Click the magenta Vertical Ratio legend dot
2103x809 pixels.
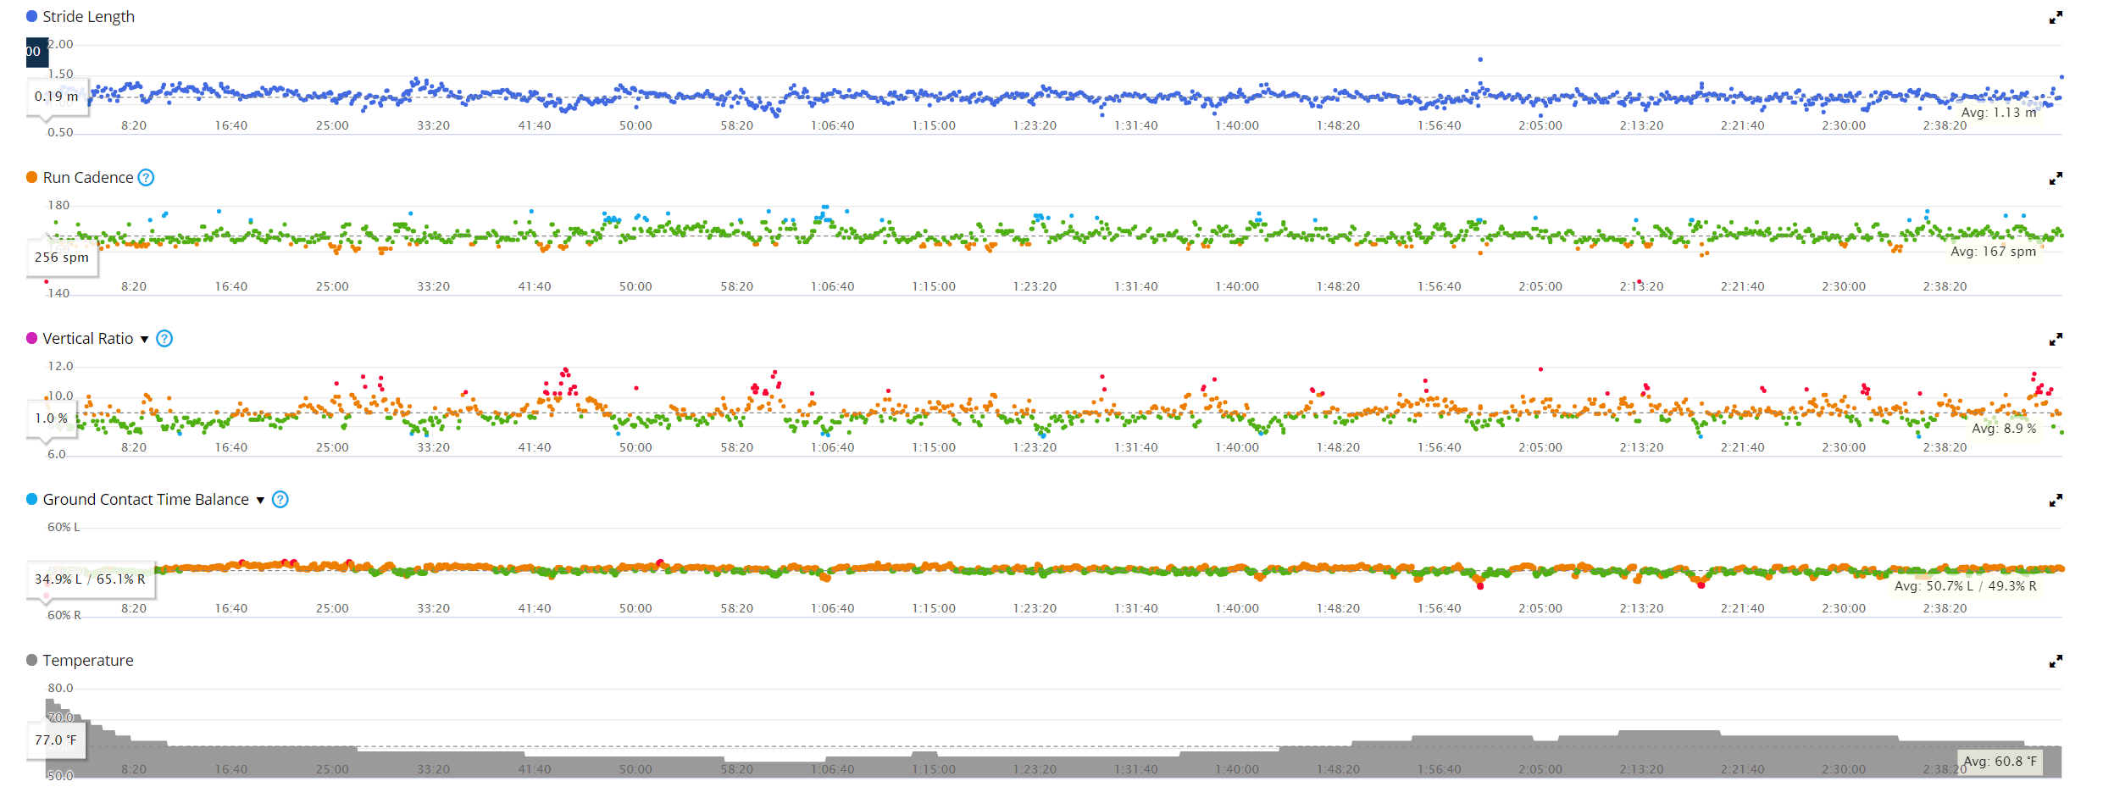pos(32,338)
